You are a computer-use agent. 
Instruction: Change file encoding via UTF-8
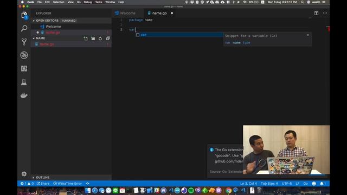[287, 184]
